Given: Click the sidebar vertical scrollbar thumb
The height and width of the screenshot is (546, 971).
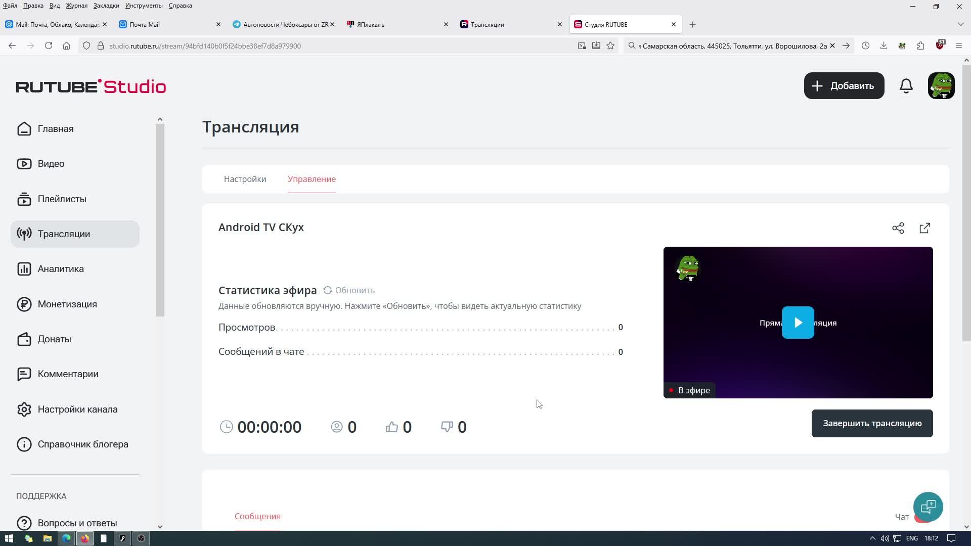Looking at the screenshot, I should (x=160, y=220).
